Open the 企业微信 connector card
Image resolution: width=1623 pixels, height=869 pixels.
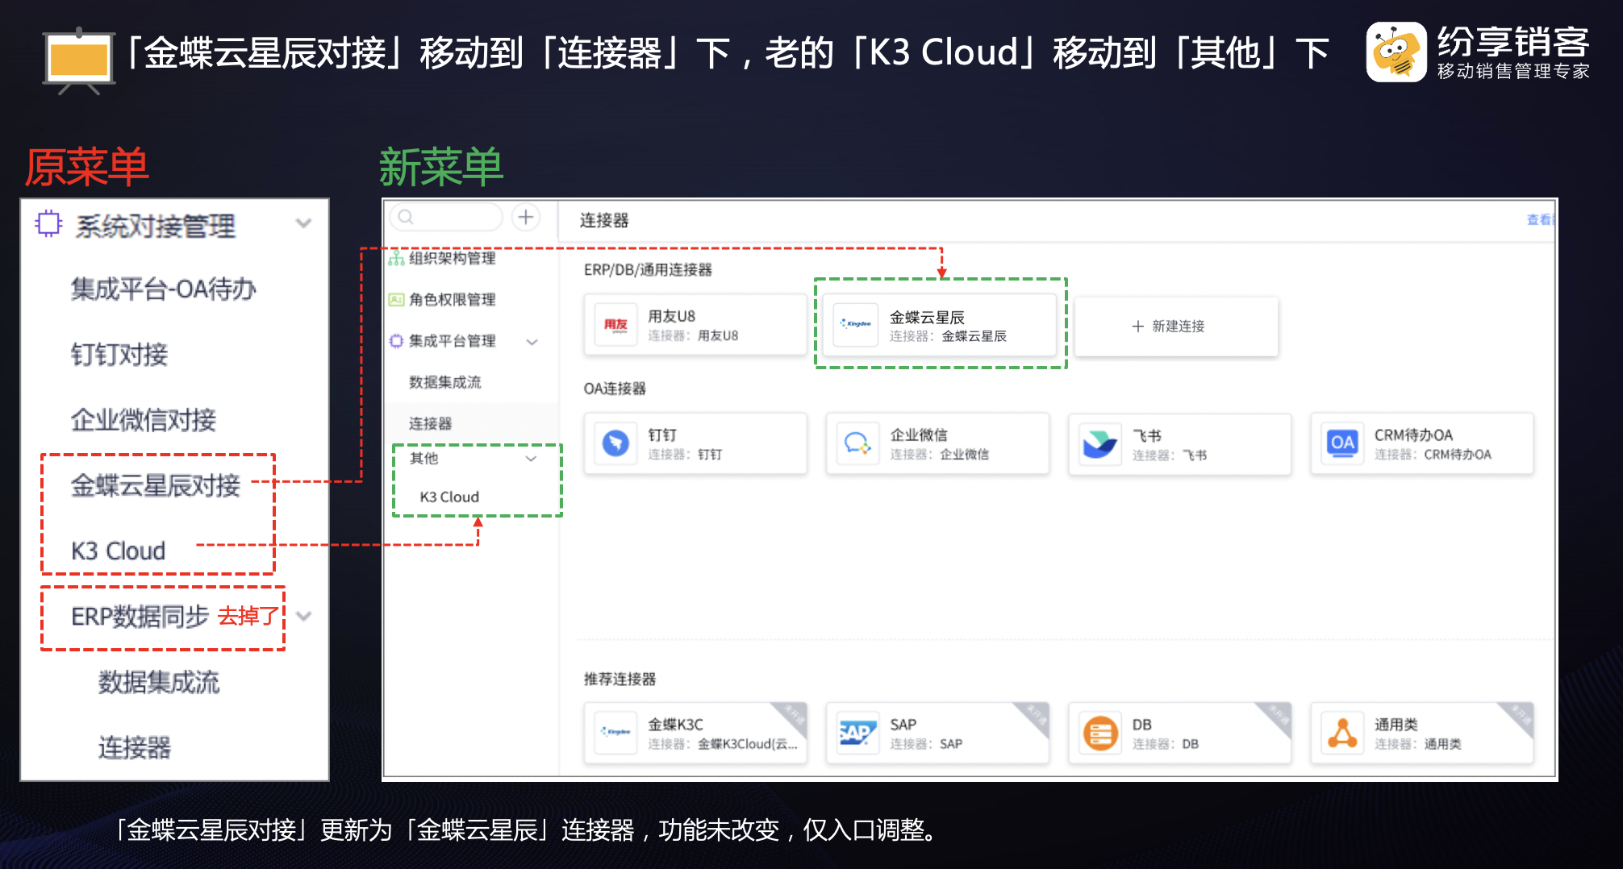[x=937, y=443]
